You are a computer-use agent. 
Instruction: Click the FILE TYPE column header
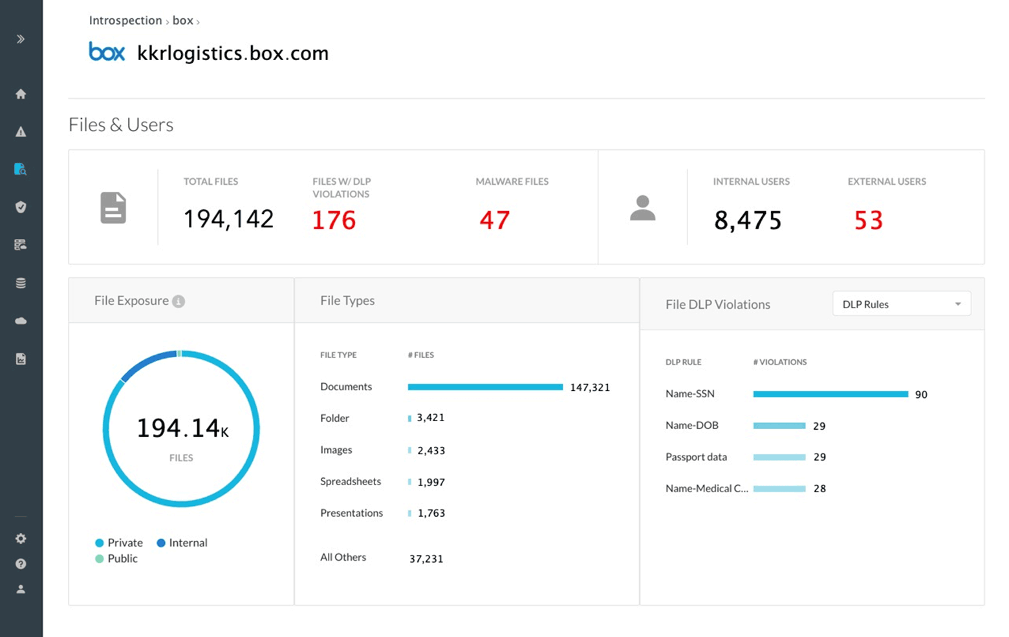(x=338, y=355)
